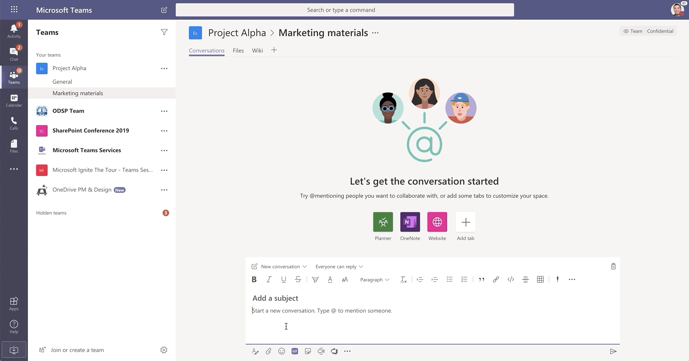Open the Calendar in the left rail

click(x=14, y=100)
